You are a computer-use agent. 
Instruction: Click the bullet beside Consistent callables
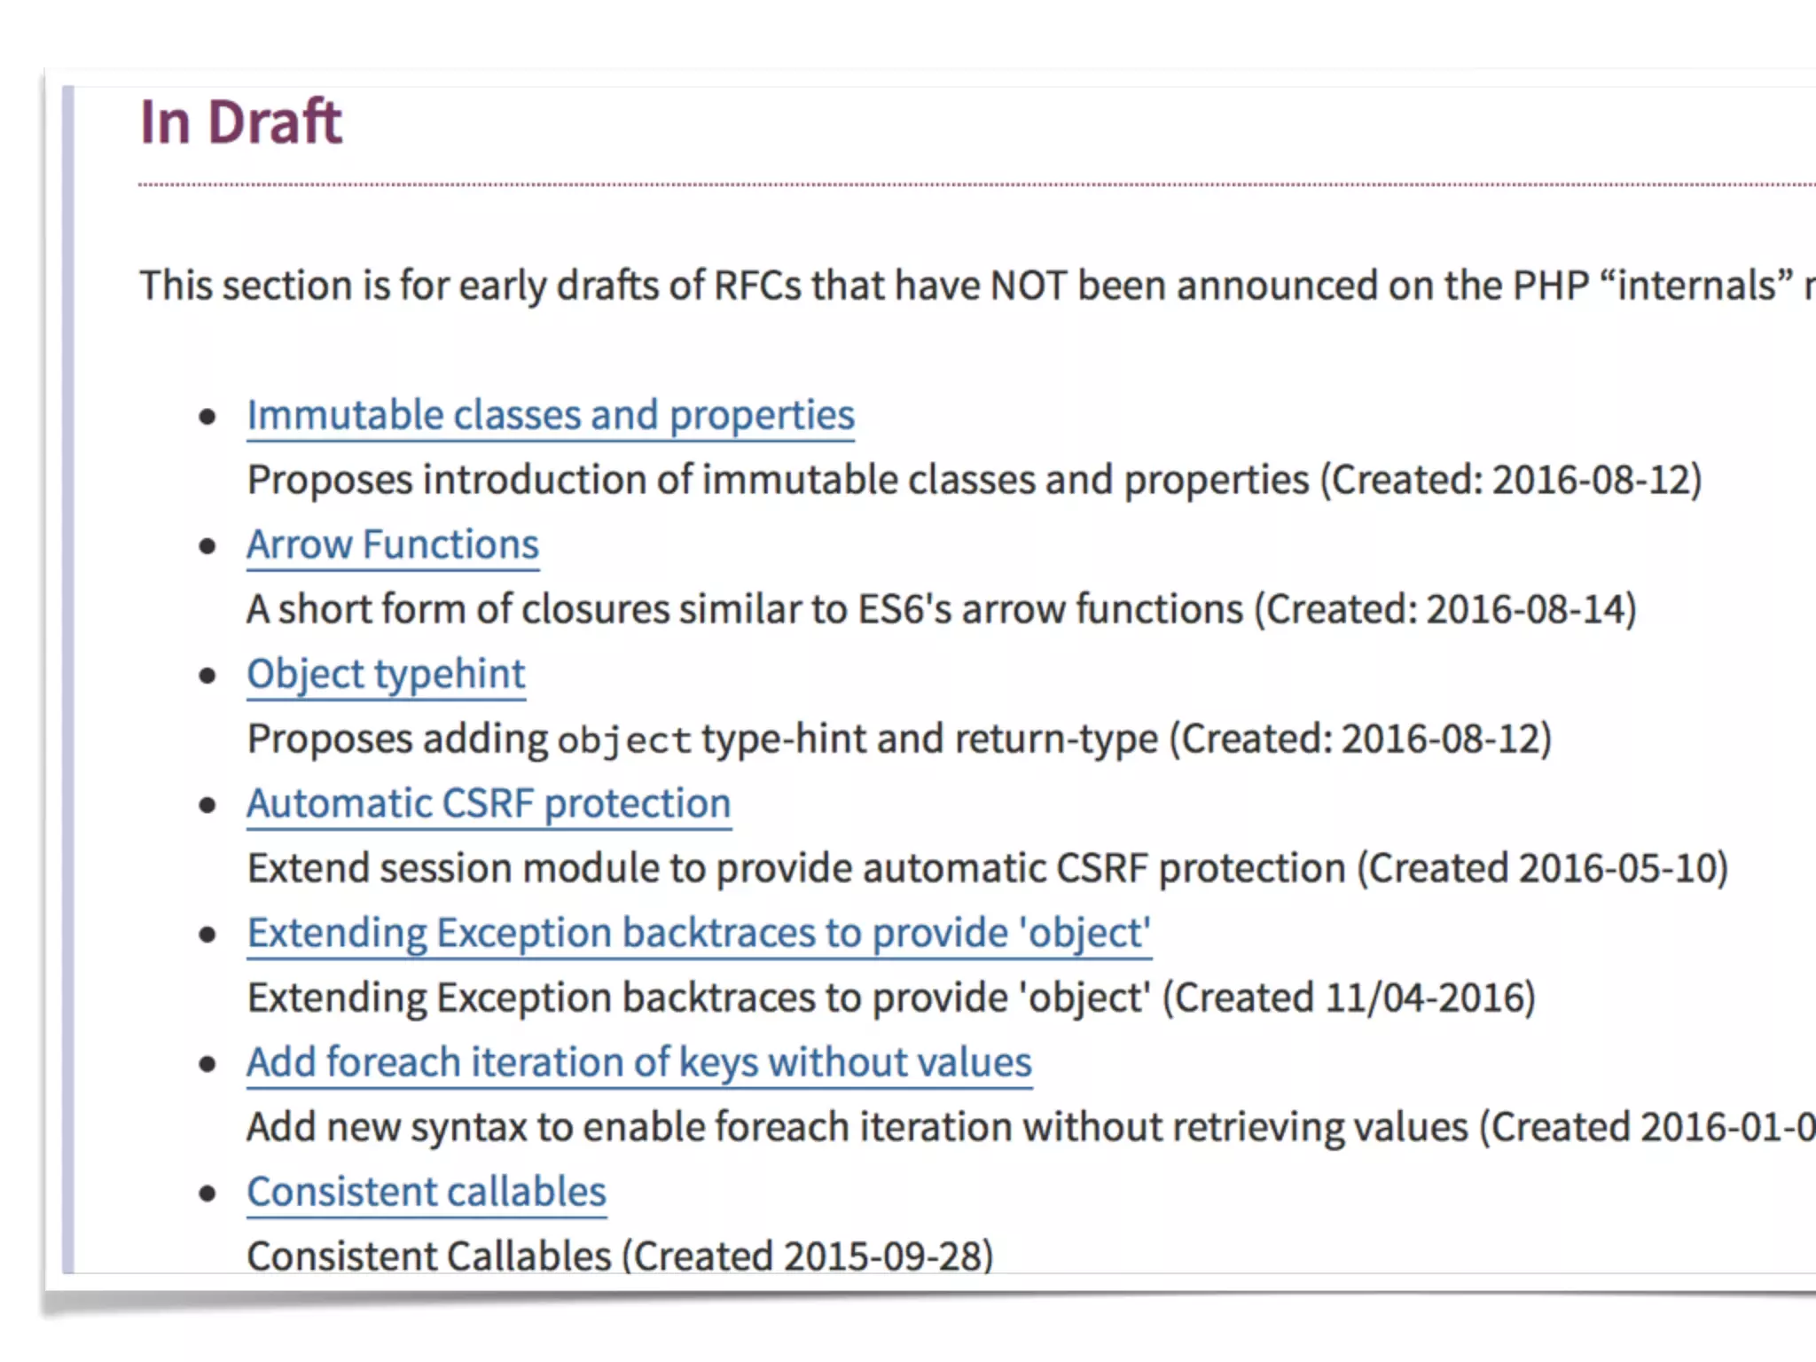(x=207, y=1194)
